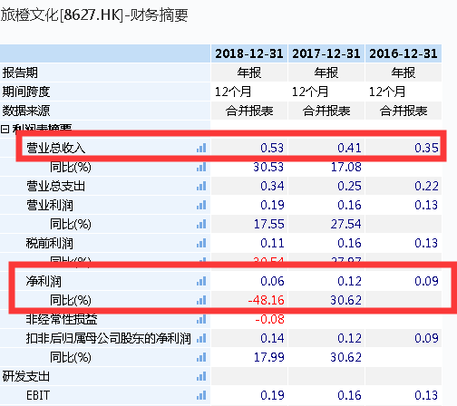Click the 研发支出 row label
This screenshot has width=457, height=406.
26,376
